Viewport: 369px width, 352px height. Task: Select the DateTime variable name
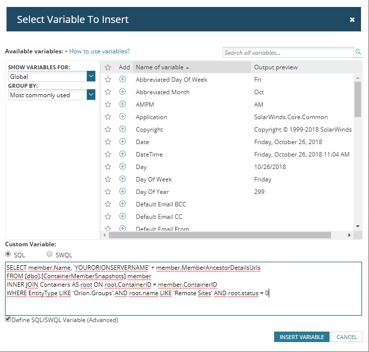click(149, 155)
